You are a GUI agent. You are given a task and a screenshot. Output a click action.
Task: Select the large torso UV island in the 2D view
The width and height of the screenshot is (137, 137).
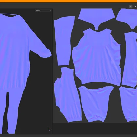pos(97,57)
